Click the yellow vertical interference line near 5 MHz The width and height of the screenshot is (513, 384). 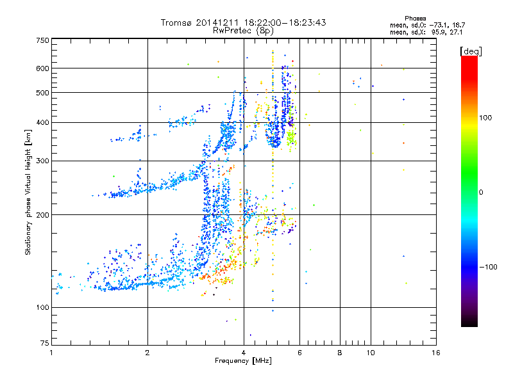pyautogui.click(x=273, y=180)
